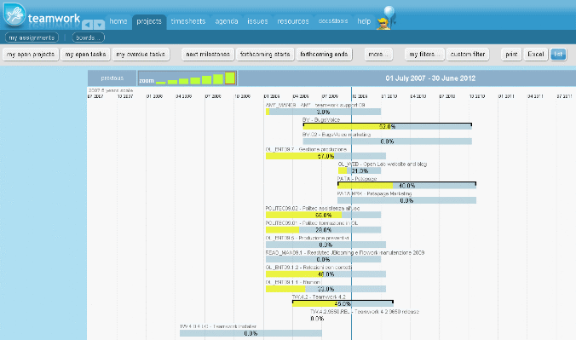Viewport: 576px width, 340px height.
Task: Toggle the list view button
Action: click(558, 55)
